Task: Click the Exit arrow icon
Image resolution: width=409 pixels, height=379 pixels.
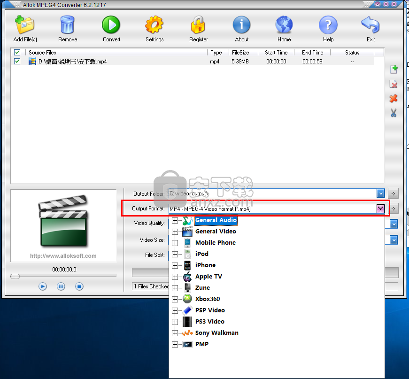Action: pos(370,25)
